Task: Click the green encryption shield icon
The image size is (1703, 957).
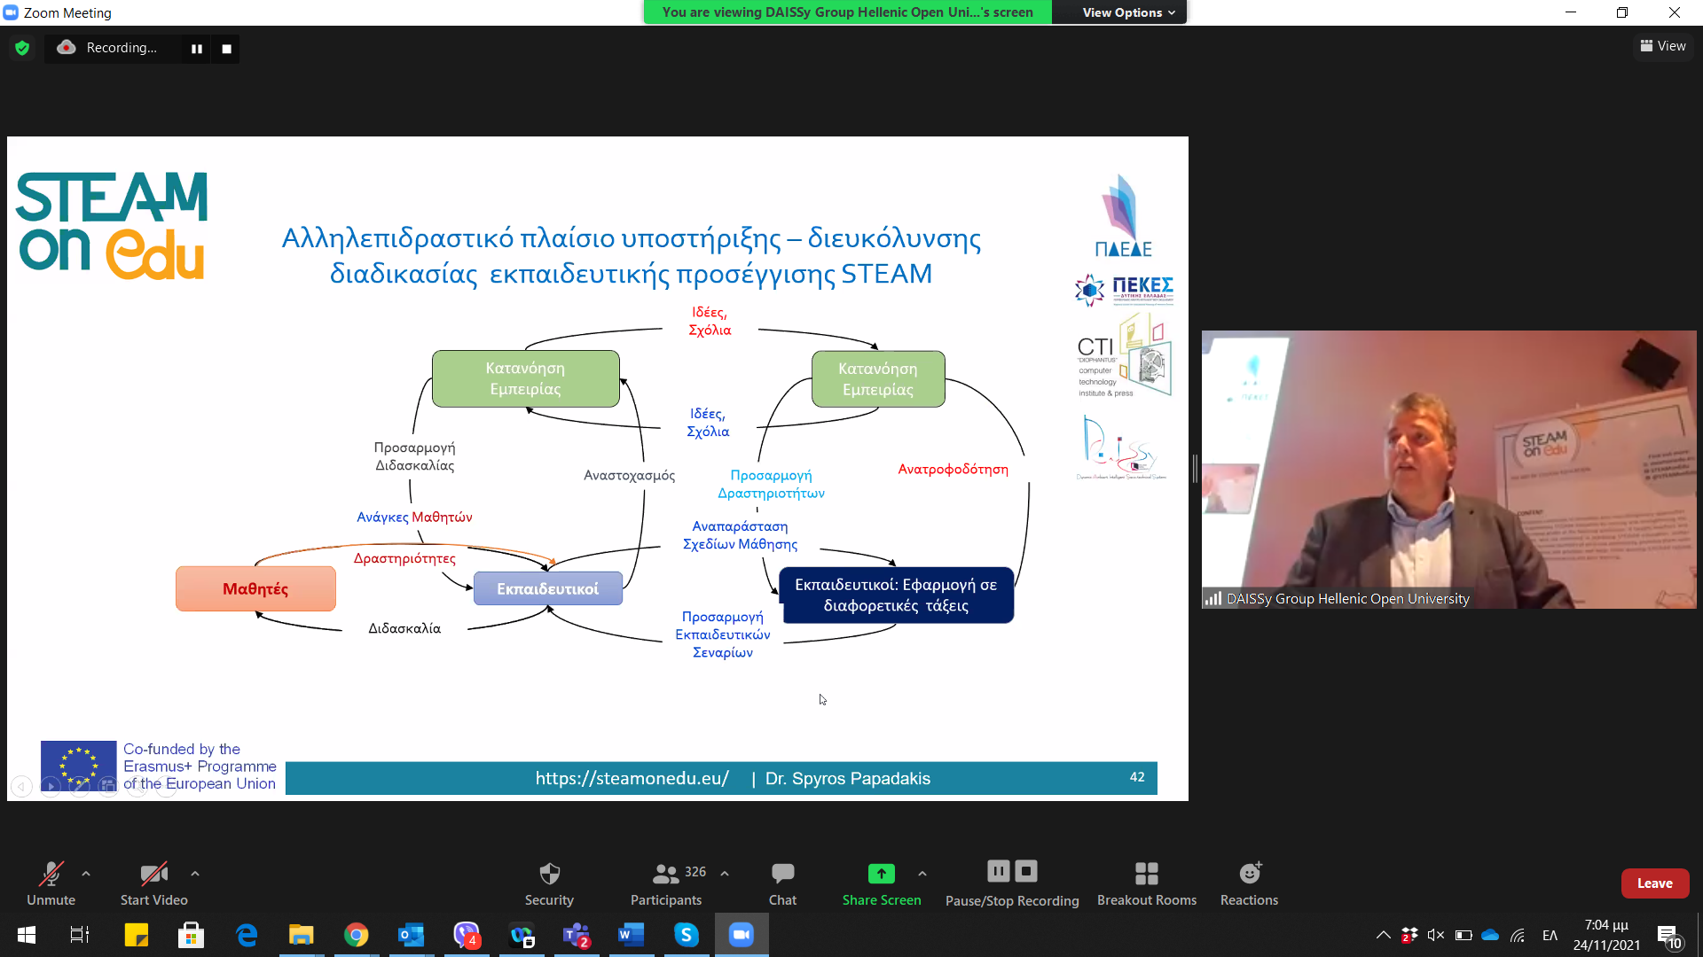Action: click(22, 48)
